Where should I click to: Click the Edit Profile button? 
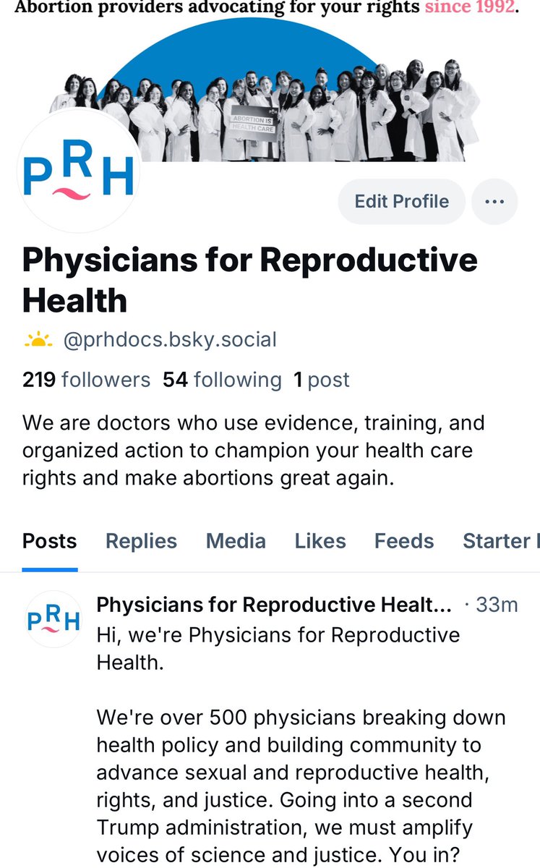click(x=402, y=202)
